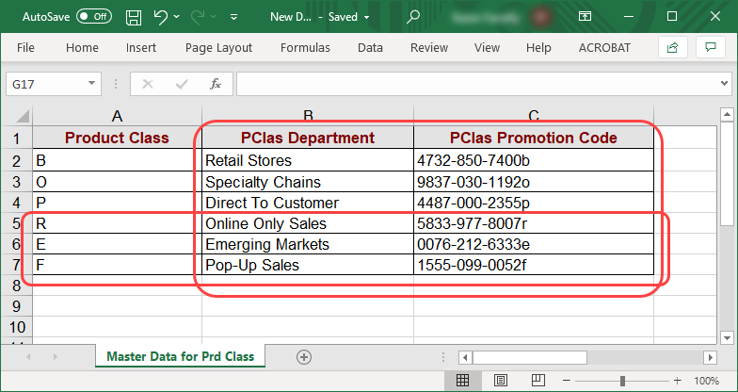The height and width of the screenshot is (392, 738).
Task: Expand the Undo history dropdown arrow
Action: (178, 17)
